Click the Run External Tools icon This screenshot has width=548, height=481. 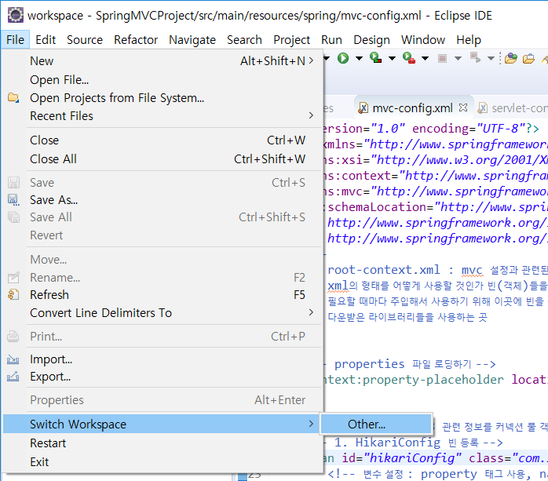tap(408, 58)
